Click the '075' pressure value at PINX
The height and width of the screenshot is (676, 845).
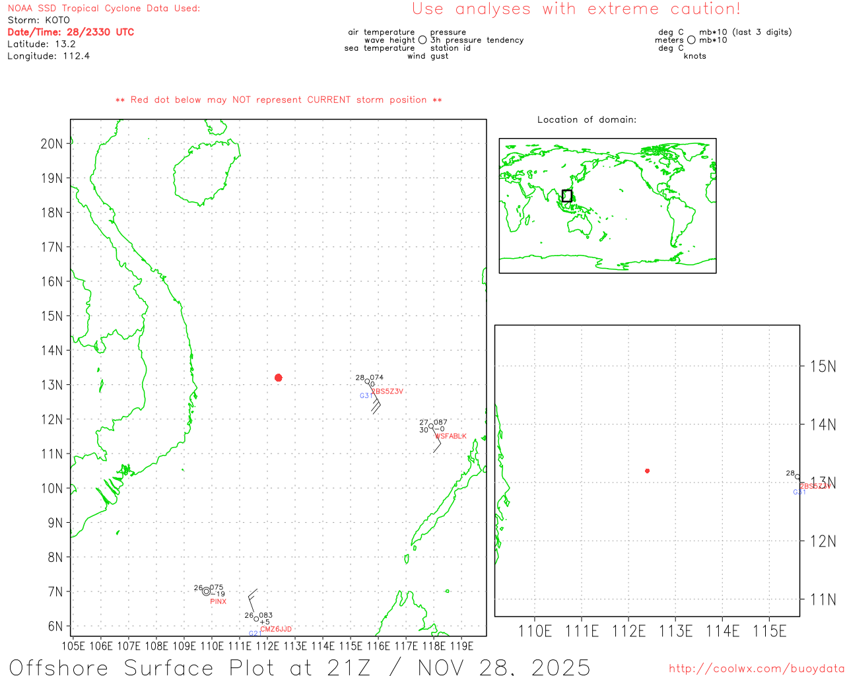click(217, 588)
